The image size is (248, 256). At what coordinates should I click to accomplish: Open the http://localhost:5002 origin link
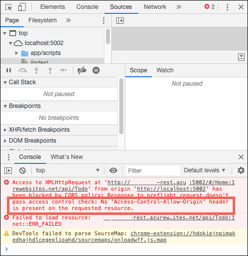coord(171,189)
